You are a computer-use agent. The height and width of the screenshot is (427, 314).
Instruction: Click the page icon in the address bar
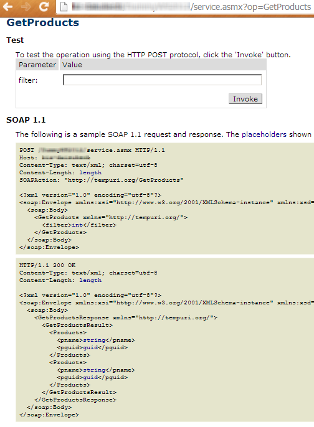[64, 6]
